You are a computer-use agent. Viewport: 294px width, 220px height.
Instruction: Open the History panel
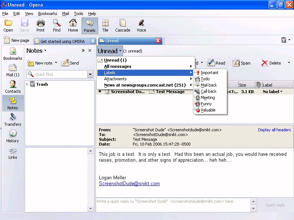pos(12,136)
